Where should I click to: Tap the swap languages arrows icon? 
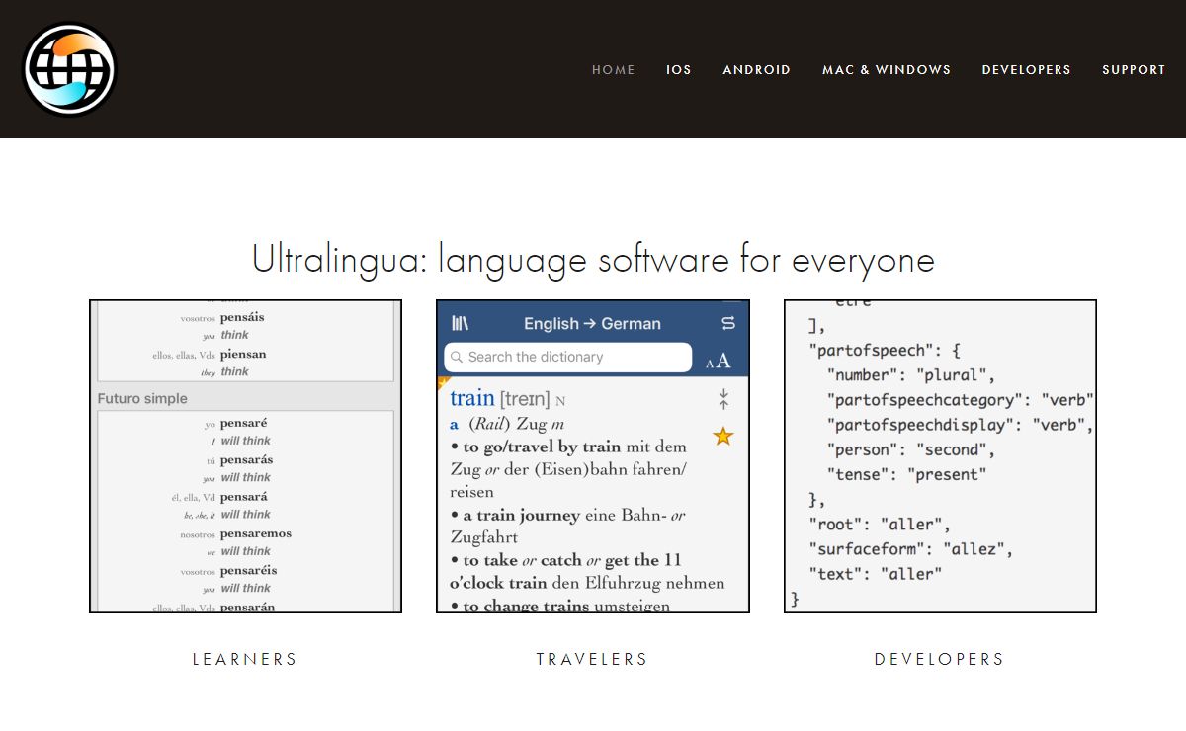click(x=729, y=323)
